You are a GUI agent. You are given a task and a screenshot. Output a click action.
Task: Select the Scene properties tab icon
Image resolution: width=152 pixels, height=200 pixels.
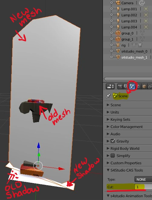point(132,86)
